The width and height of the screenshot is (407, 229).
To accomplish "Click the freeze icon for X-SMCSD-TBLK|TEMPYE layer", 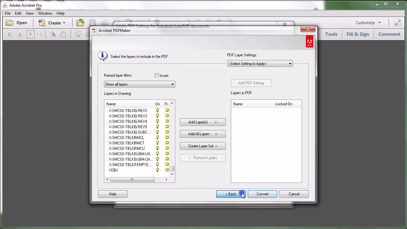I will click(x=167, y=164).
